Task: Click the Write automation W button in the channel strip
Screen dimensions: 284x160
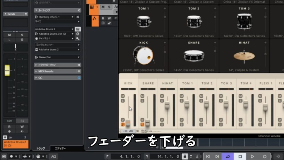Action: 22,127
